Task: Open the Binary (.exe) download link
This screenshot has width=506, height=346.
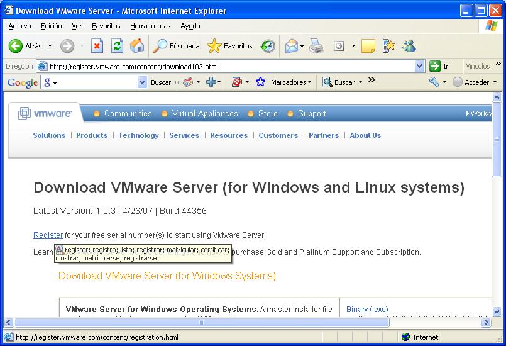Action: point(367,310)
